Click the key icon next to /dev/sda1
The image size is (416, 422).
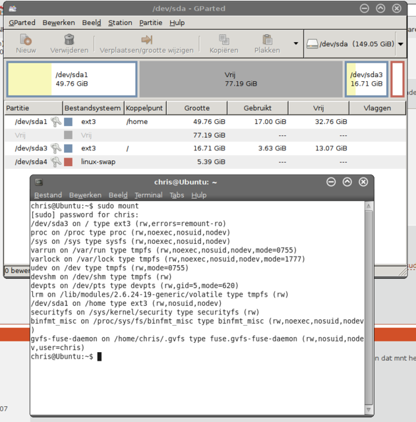pos(57,121)
